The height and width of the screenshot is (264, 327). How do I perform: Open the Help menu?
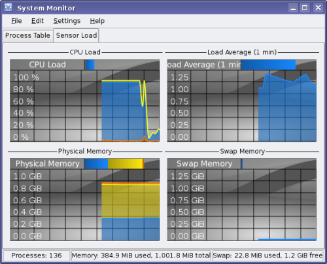click(97, 21)
